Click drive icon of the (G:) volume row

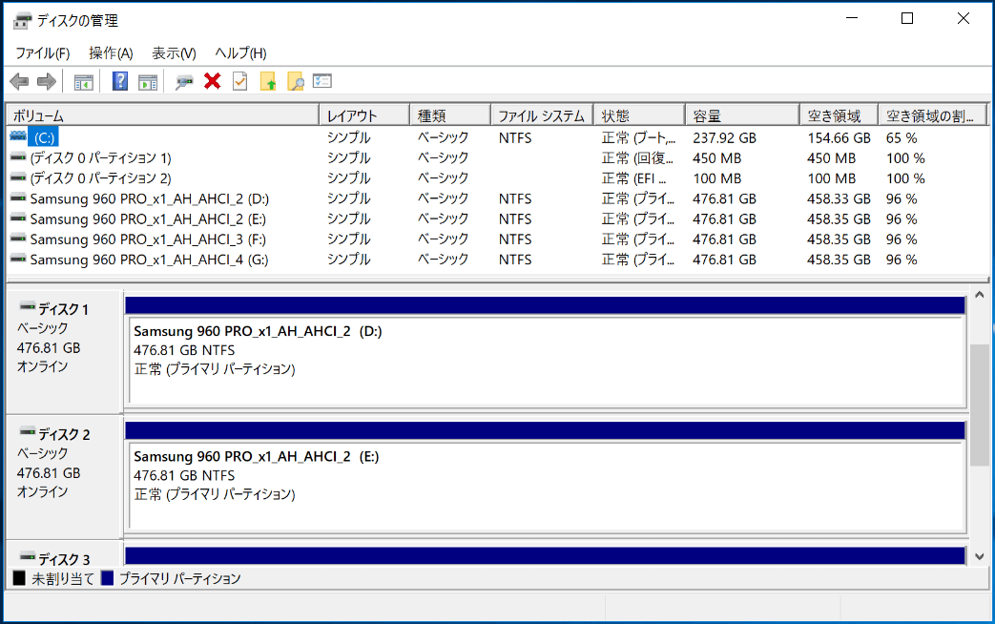pos(18,259)
